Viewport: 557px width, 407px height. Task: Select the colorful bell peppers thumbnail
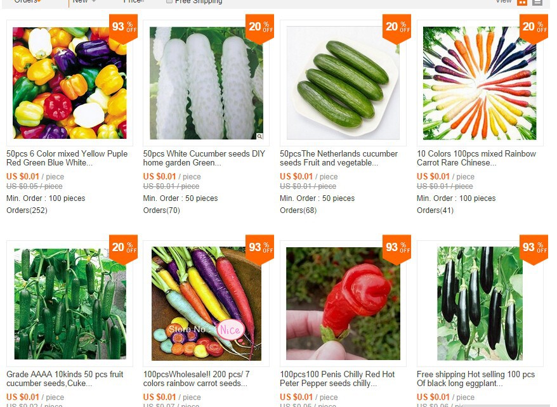[70, 83]
